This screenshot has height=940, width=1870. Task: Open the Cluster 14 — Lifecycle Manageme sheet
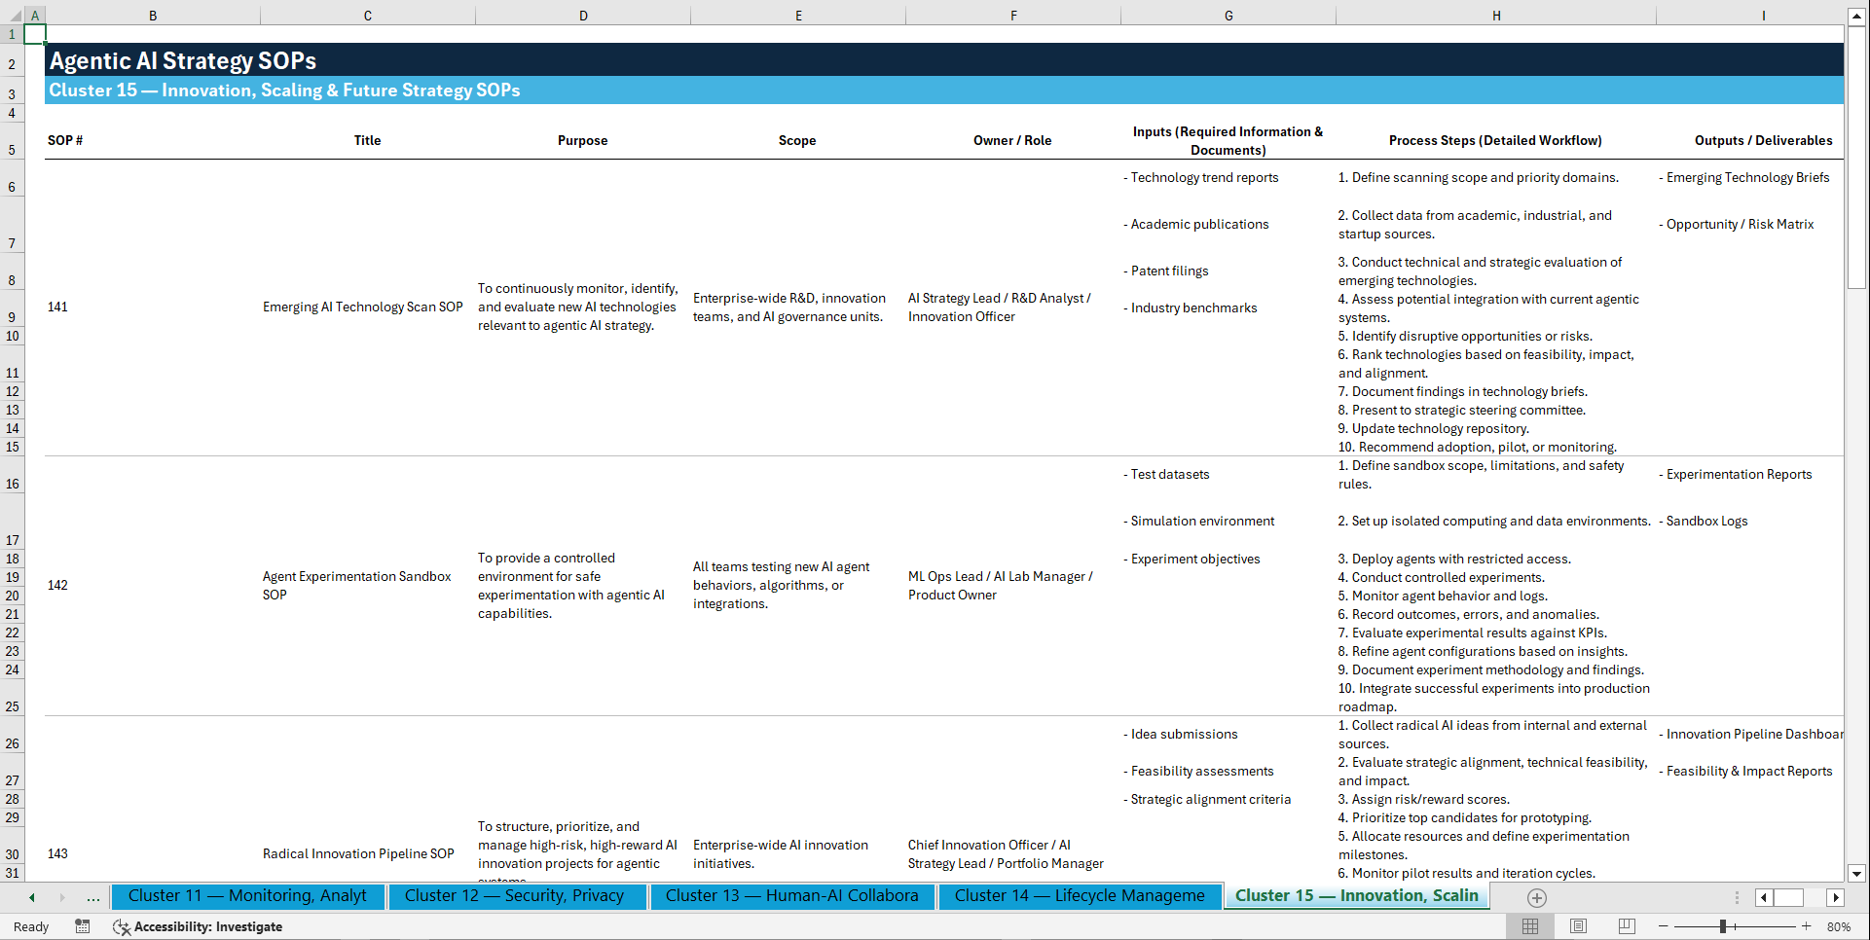click(x=1079, y=896)
